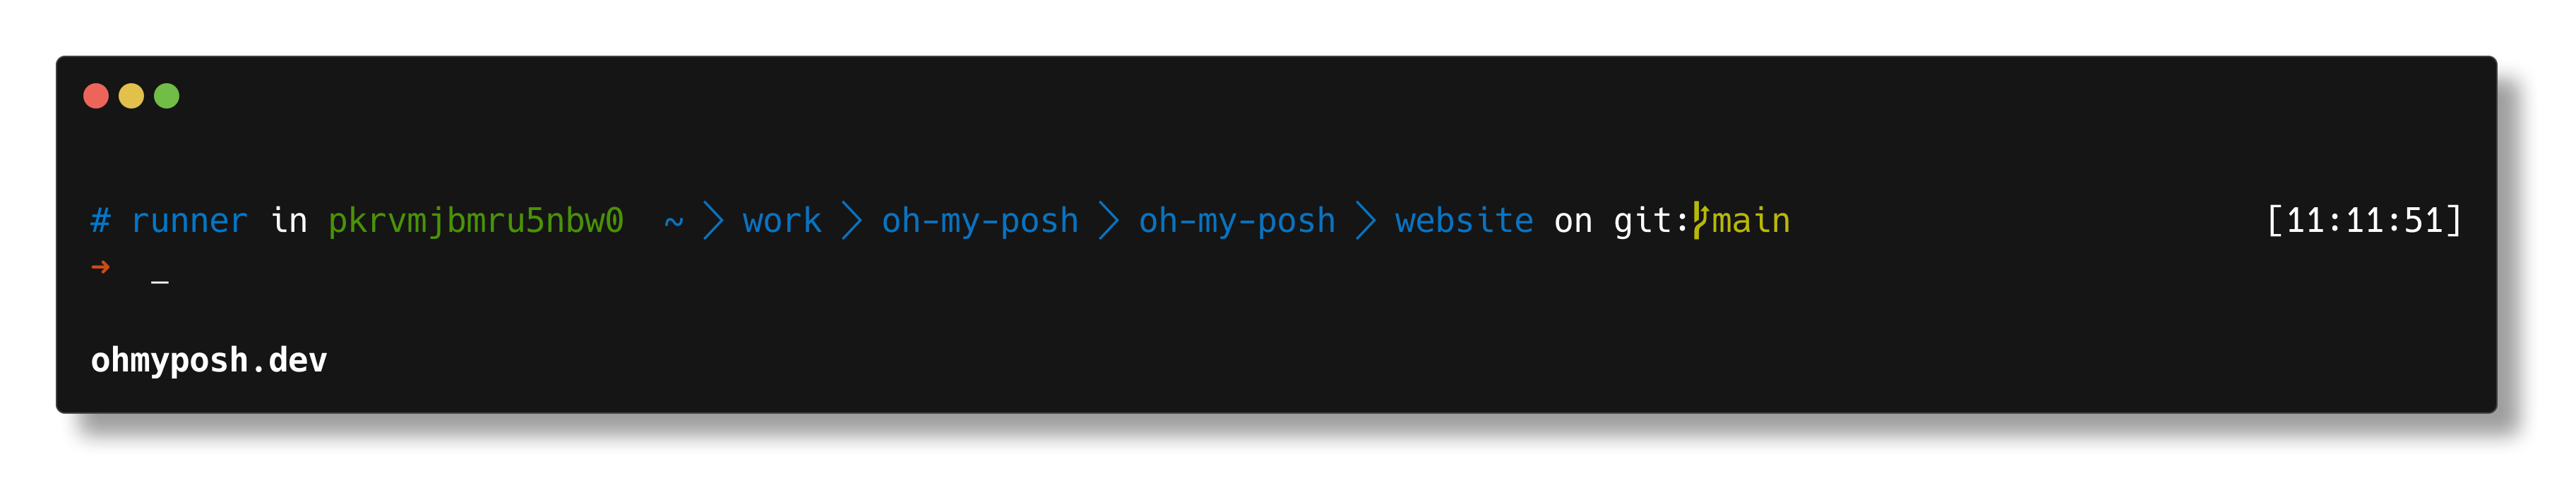Click the main branch name
This screenshot has height=492, width=2576.
(1751, 221)
